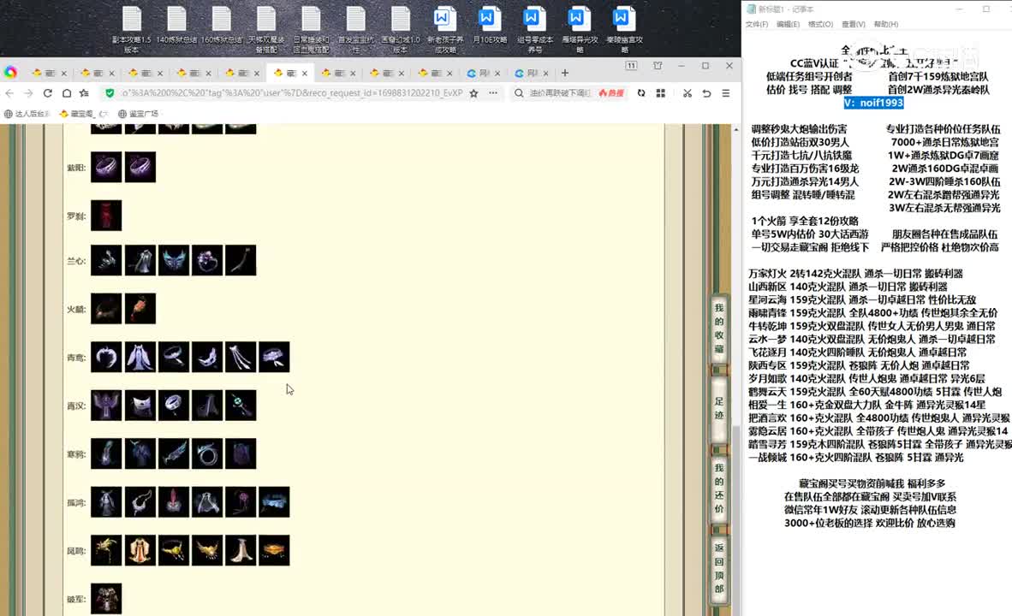Open 达人后台 bookmark

[27, 114]
